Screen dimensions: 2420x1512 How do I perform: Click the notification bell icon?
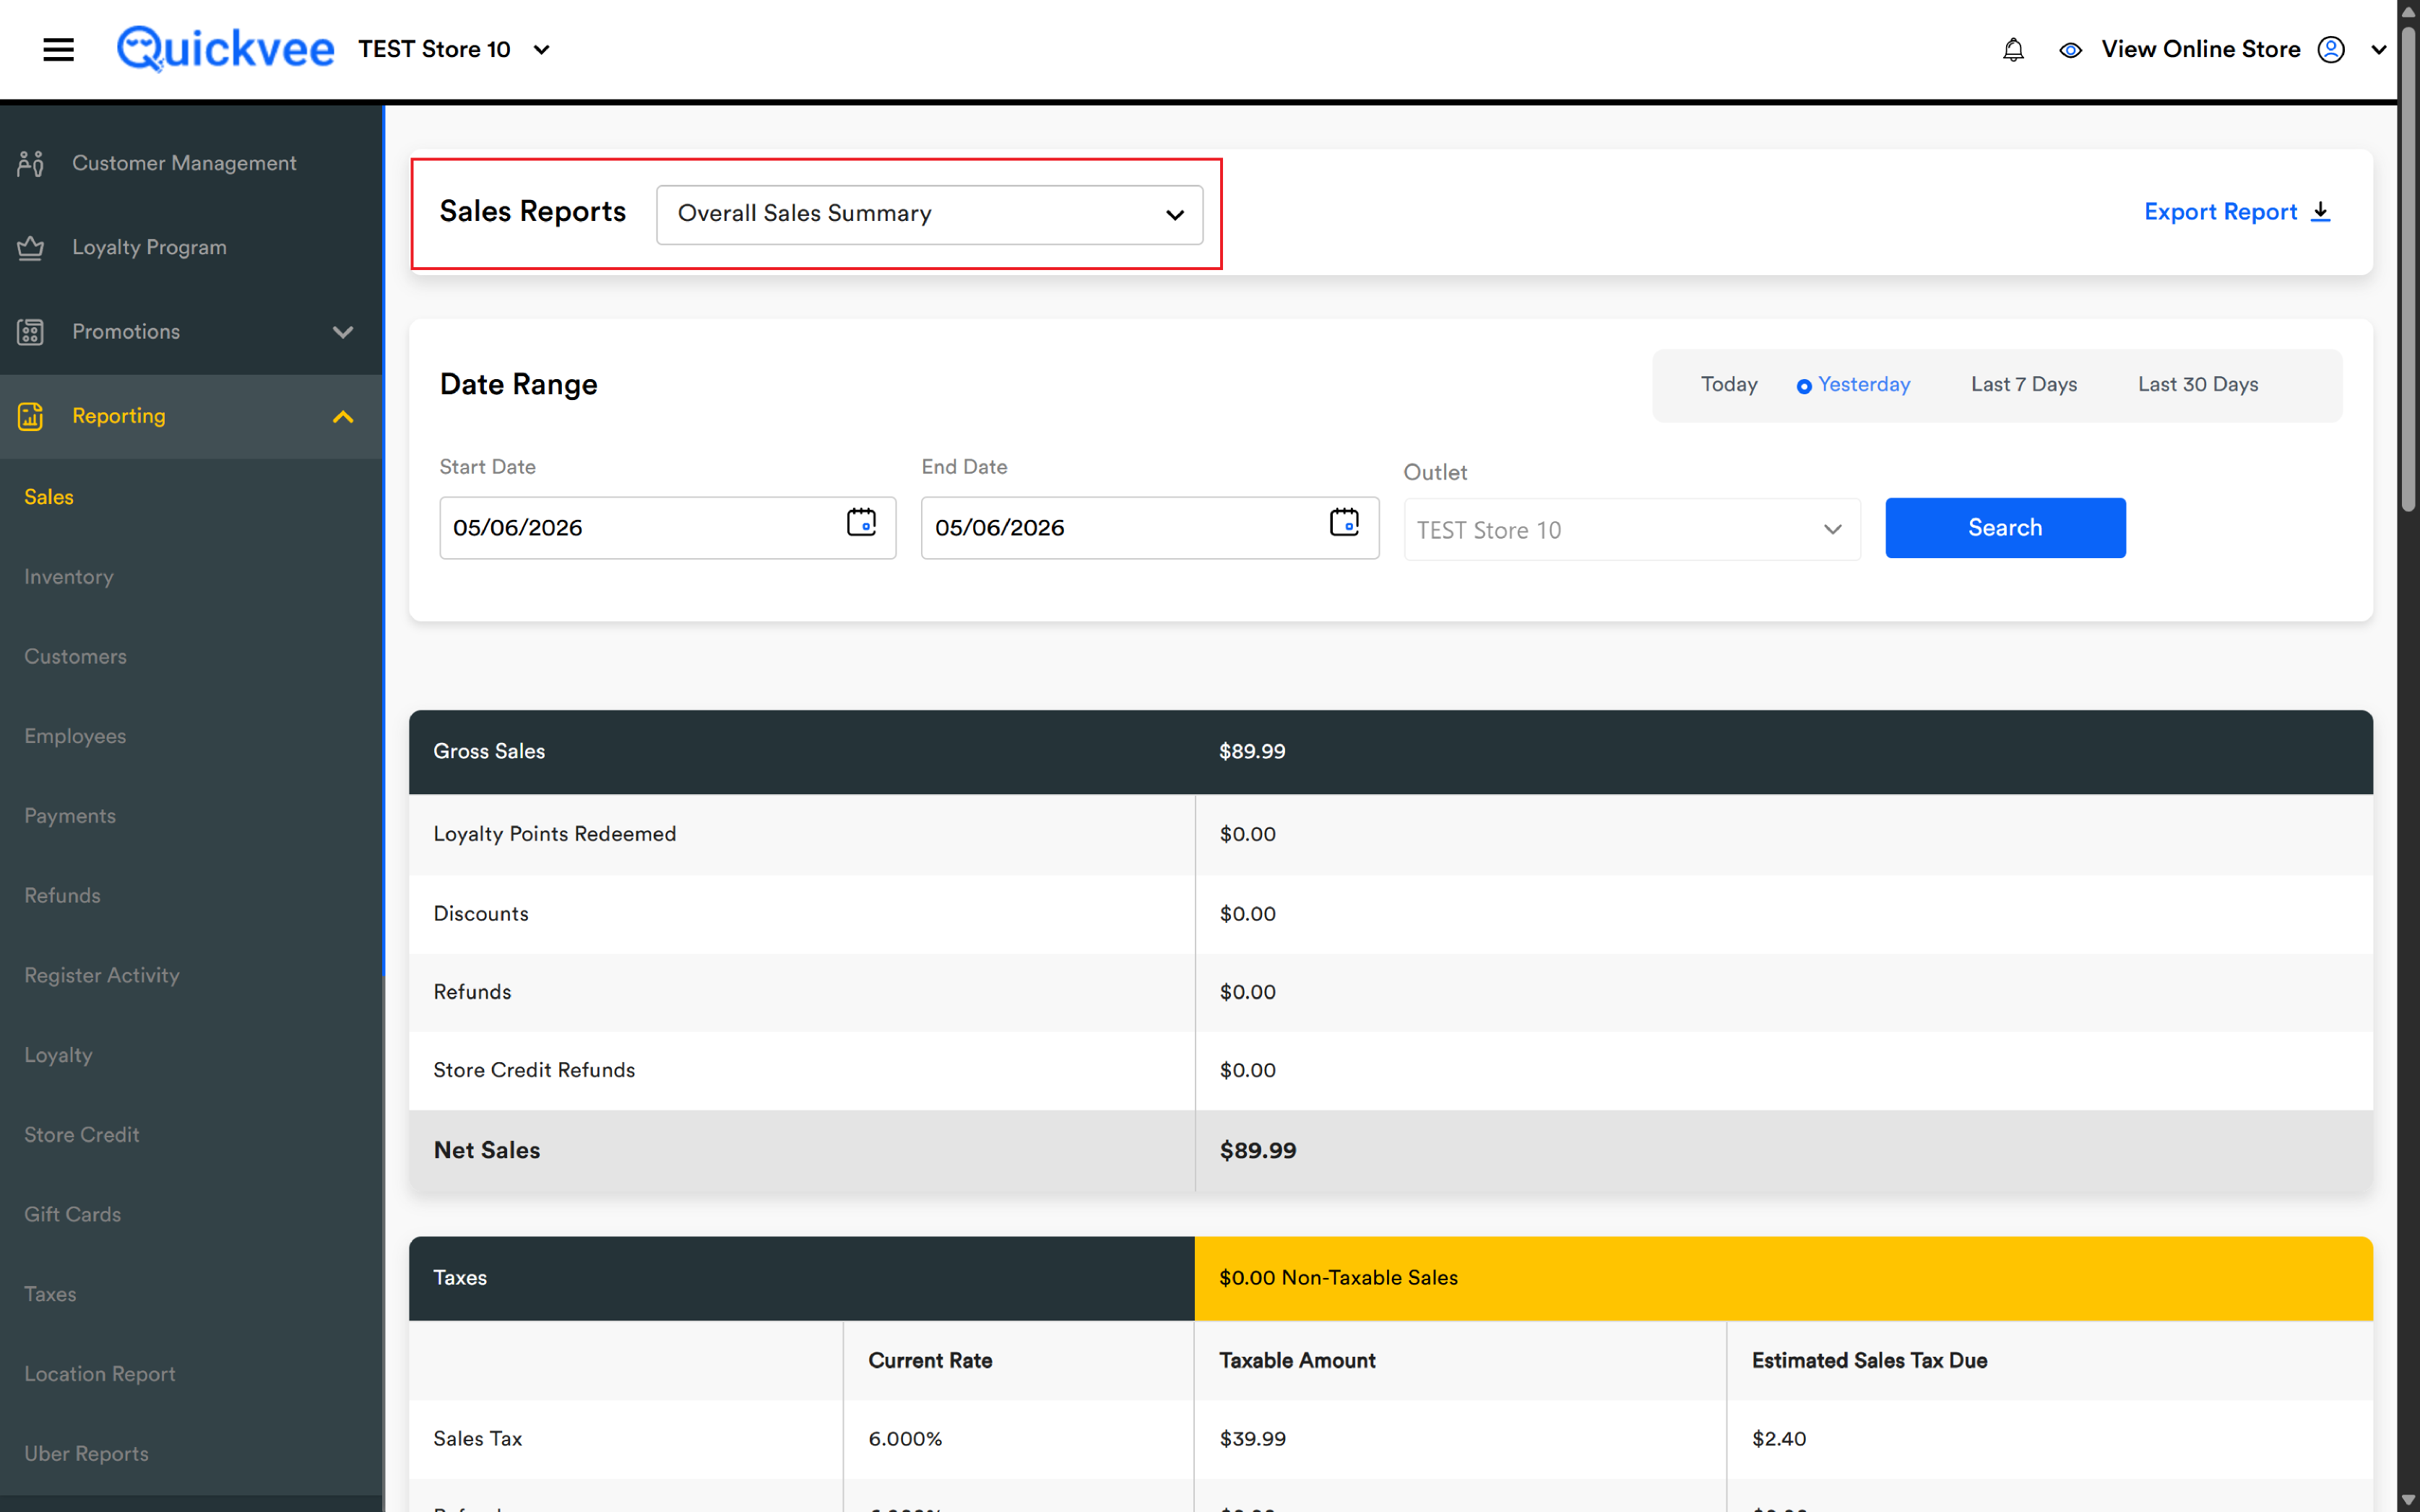[x=2013, y=50]
